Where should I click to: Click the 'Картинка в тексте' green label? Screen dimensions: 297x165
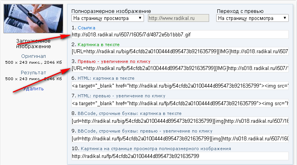99,45
